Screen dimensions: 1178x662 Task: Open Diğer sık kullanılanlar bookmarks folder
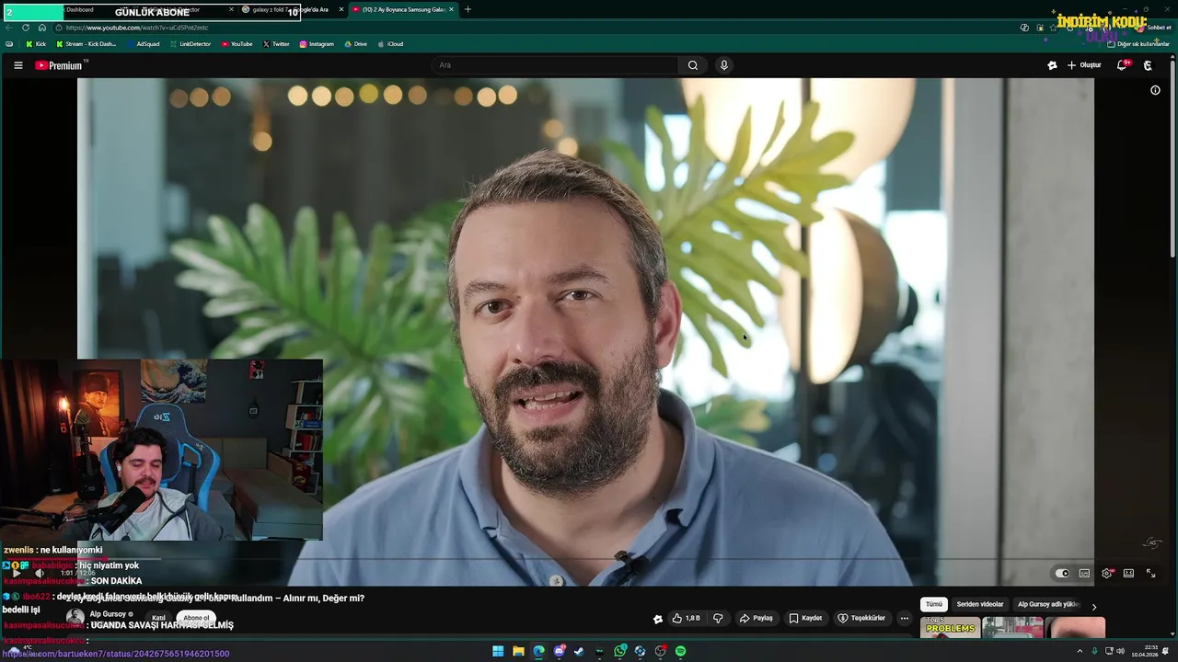pyautogui.click(x=1138, y=44)
